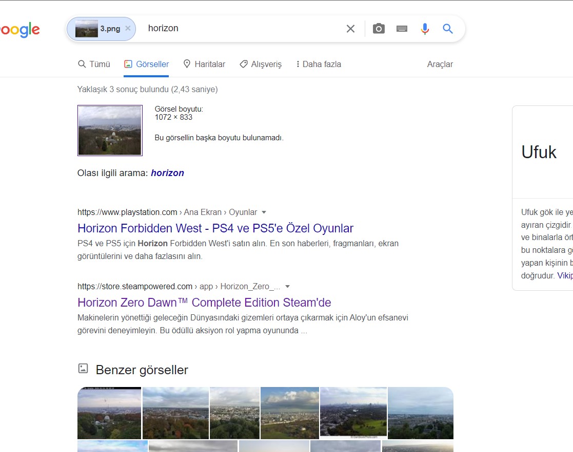Click the 3.png chip thumbnail

pyautogui.click(x=87, y=29)
